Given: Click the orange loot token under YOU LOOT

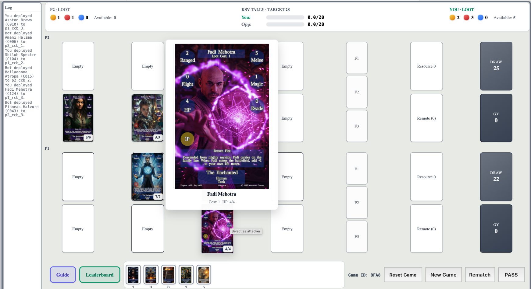Looking at the screenshot, I should [x=452, y=17].
